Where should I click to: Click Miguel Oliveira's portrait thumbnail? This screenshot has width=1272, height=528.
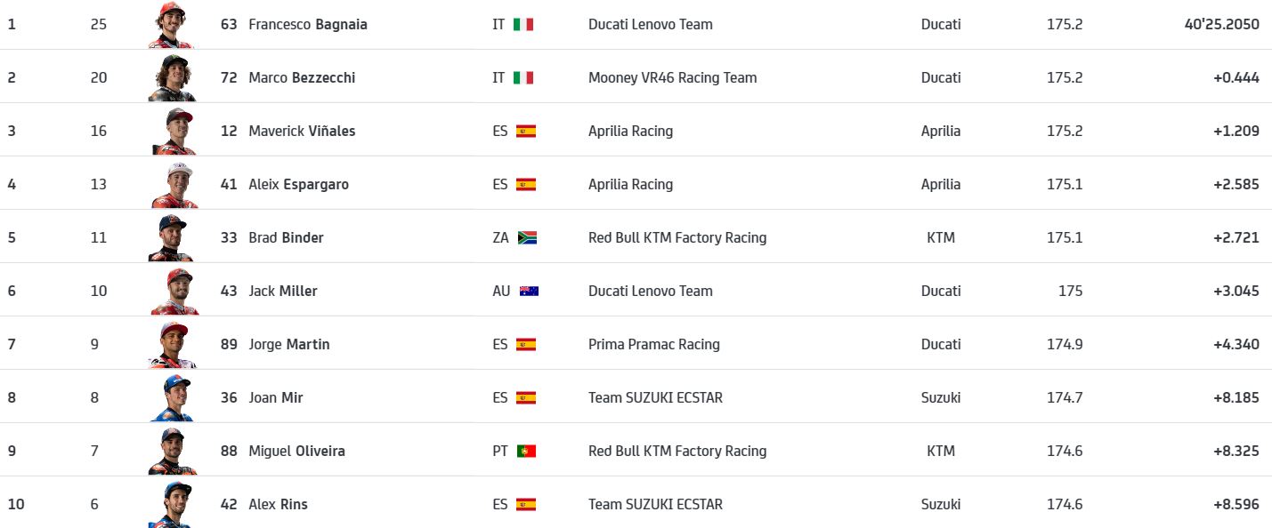point(174,452)
